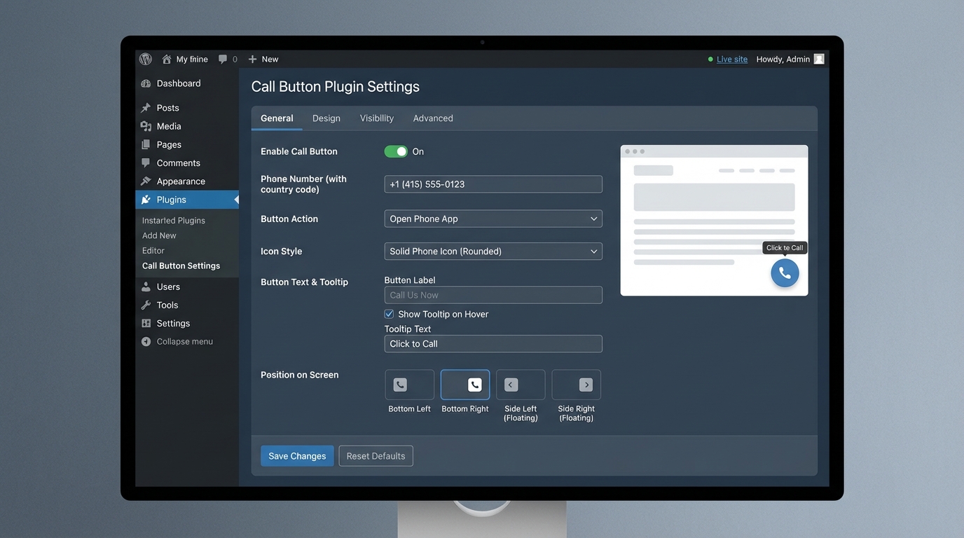Select the Tools wrench icon
The image size is (964, 538).
(x=147, y=305)
